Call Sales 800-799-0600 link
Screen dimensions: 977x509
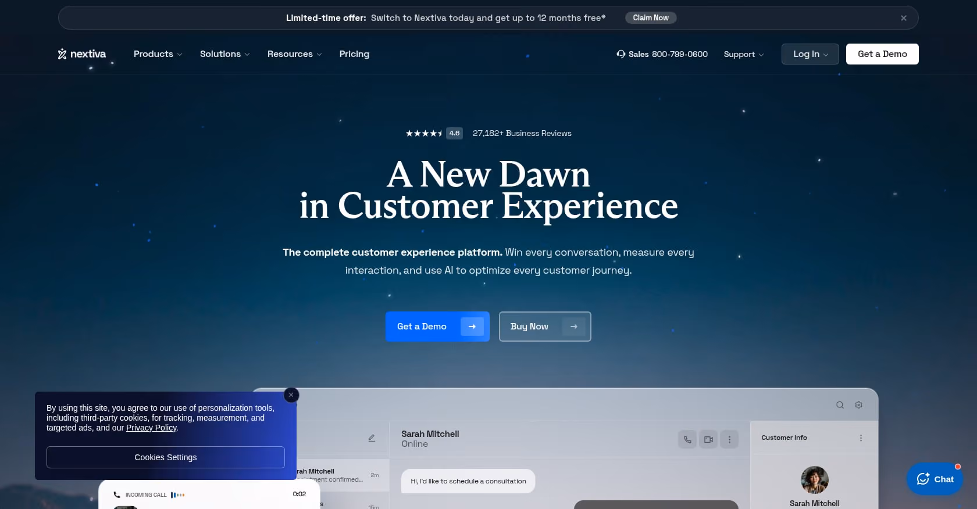click(x=662, y=54)
